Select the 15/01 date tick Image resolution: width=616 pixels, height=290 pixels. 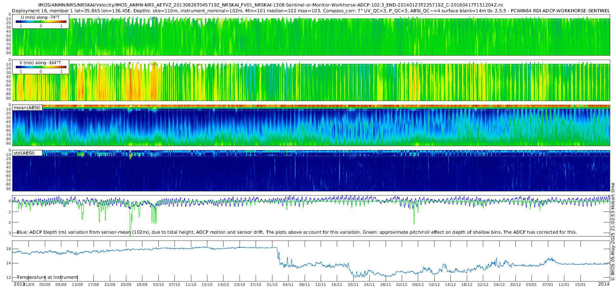coord(580,285)
